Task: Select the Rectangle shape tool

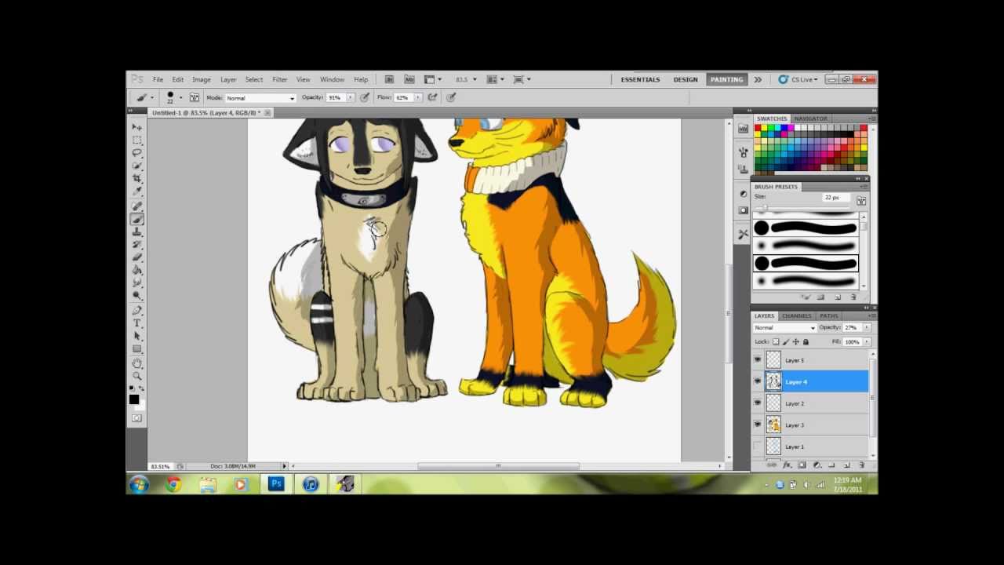Action: (136, 349)
